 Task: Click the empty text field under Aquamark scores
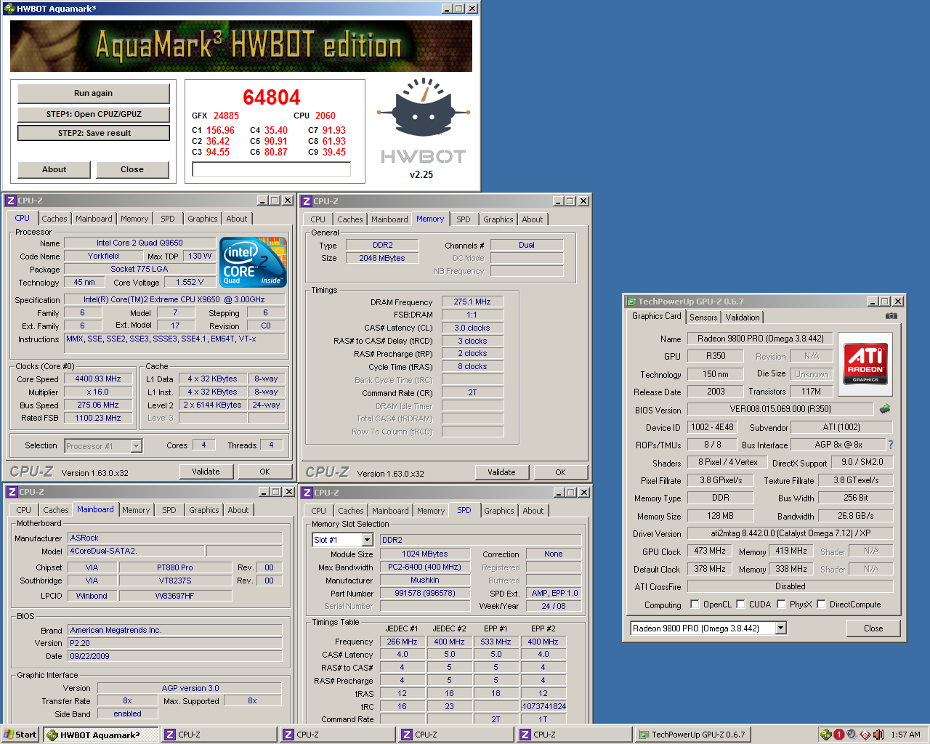coord(272,169)
